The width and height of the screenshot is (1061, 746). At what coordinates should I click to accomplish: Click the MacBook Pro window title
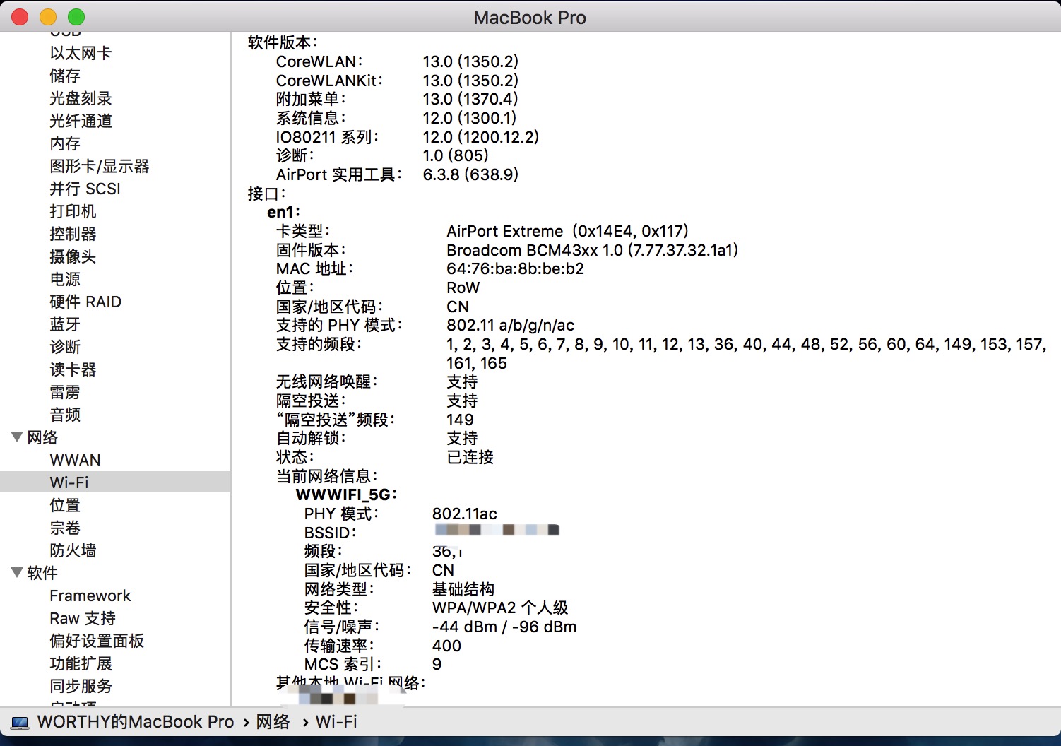(x=530, y=18)
